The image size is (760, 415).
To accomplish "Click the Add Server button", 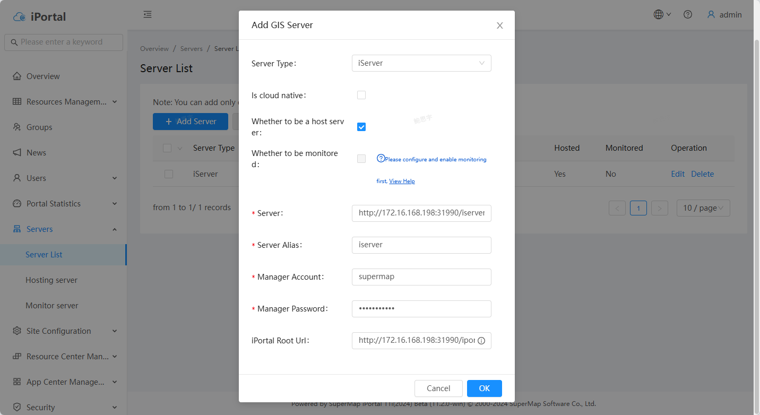I will coord(191,122).
